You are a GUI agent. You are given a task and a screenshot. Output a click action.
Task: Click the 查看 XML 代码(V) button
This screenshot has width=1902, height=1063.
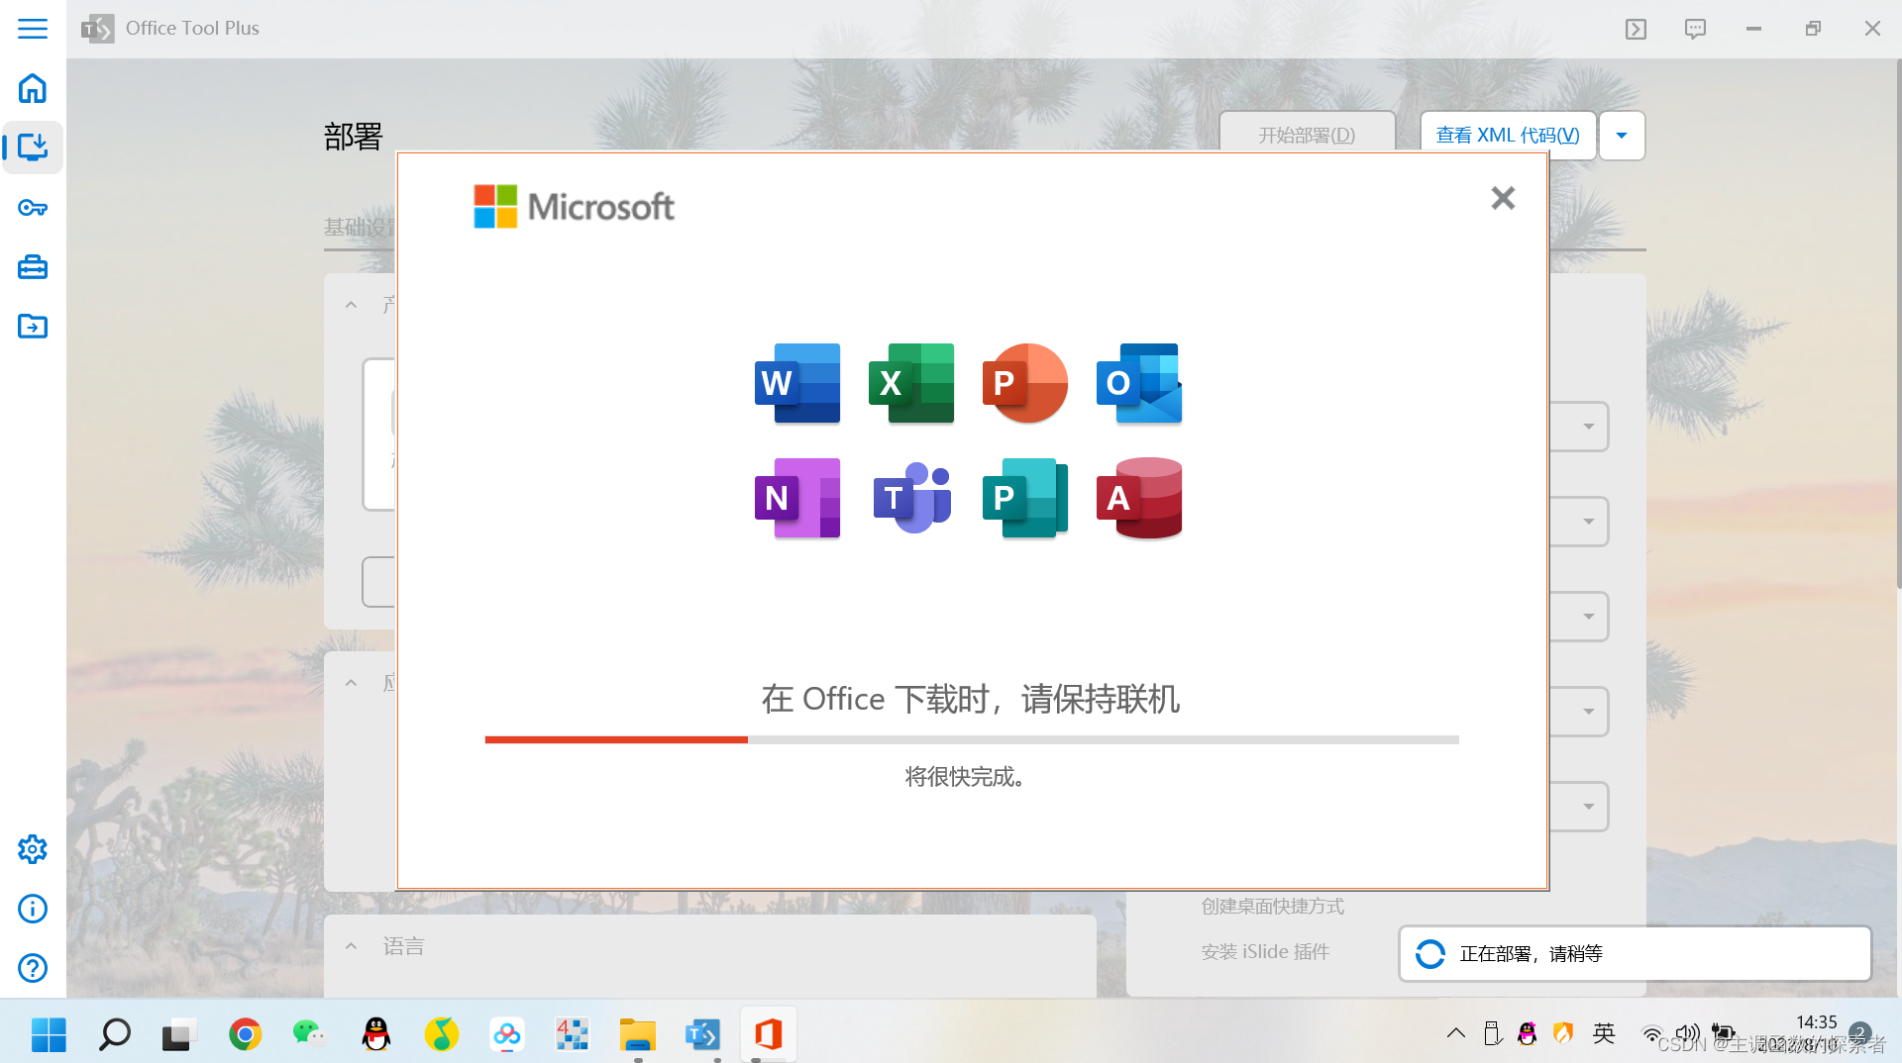(1507, 135)
